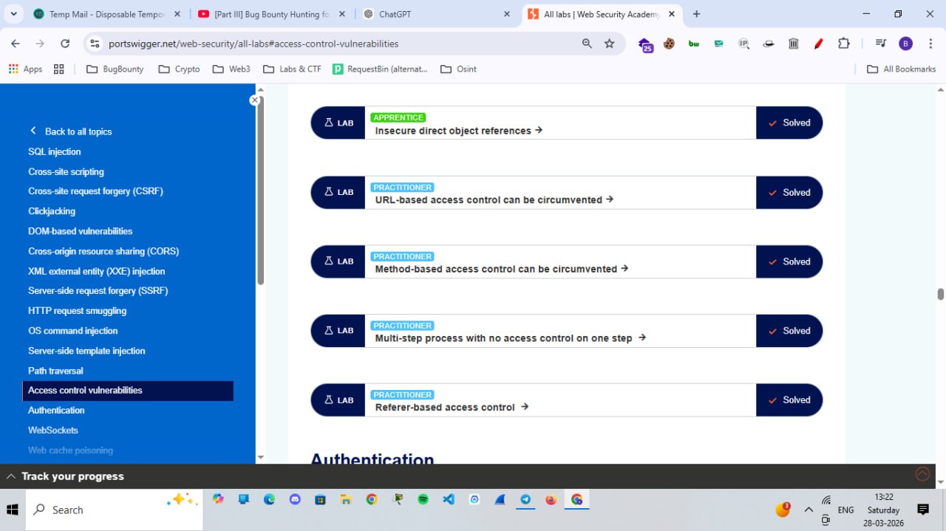
Task: Open the Chrome profile avatar B
Action: (x=905, y=44)
